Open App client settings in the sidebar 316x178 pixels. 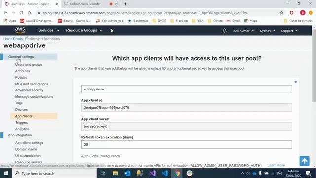[x=29, y=143]
